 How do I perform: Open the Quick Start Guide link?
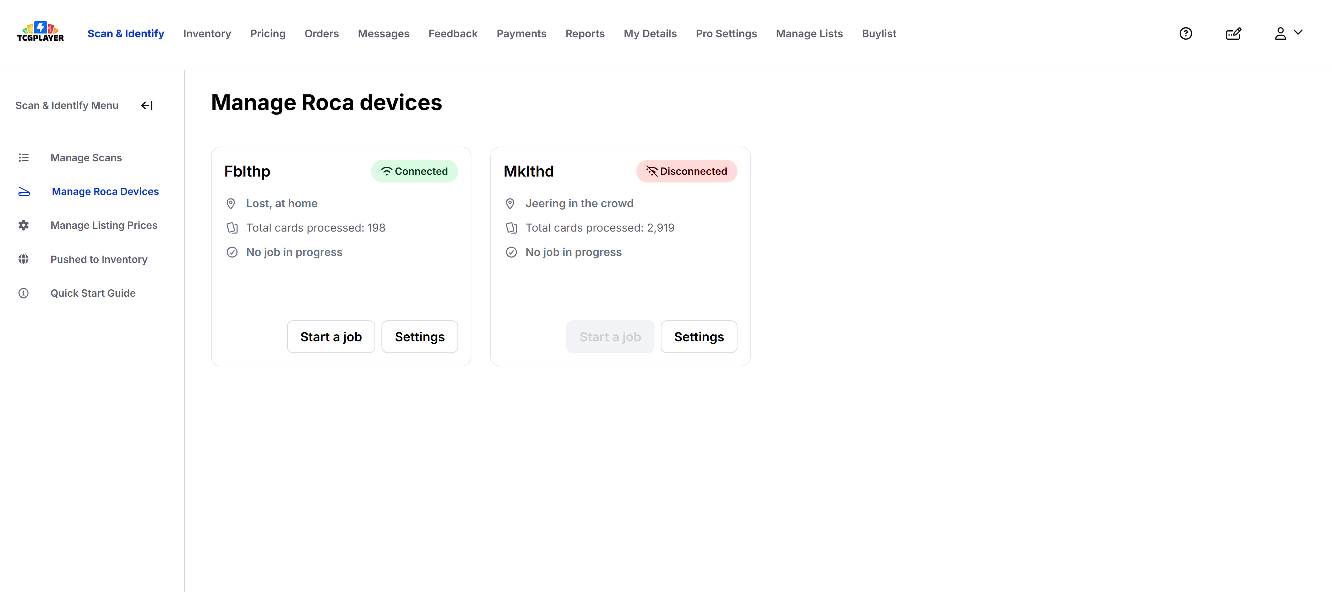pos(93,293)
